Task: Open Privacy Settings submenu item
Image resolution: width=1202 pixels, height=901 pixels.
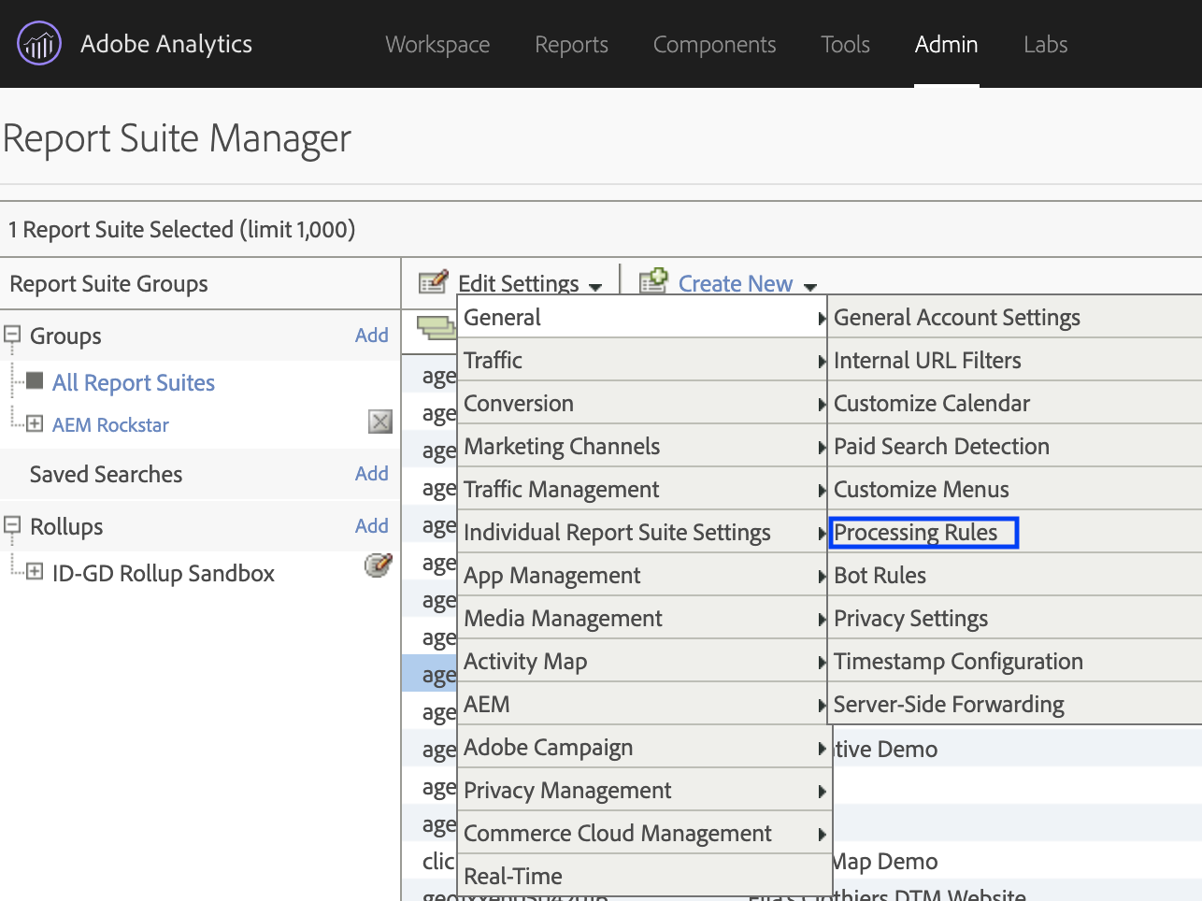Action: click(1015, 618)
